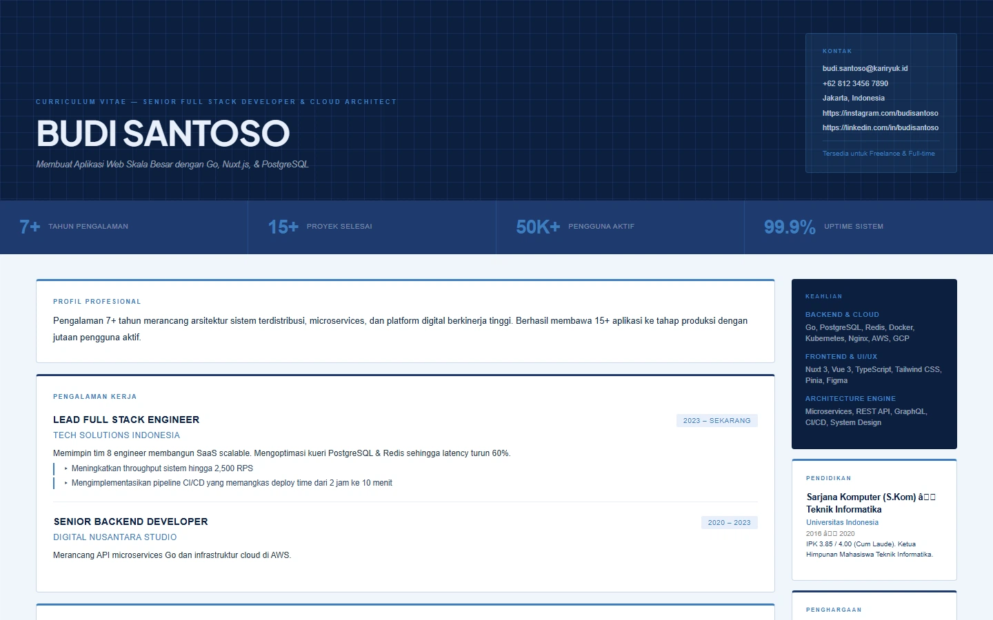This screenshot has height=620, width=993.
Task: Open the Instagram profile link
Action: click(880, 113)
